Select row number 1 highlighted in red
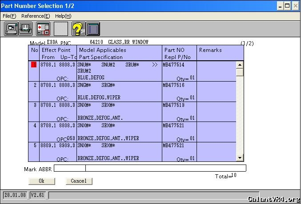 (34, 65)
